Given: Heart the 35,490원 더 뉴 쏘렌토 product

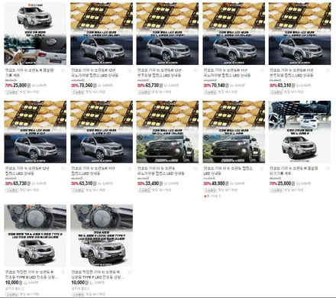Looking at the screenshot, I should [195, 169].
